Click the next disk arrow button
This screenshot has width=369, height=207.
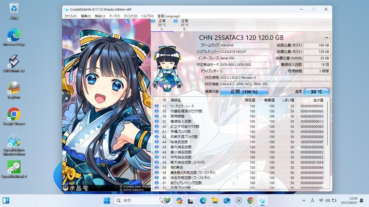click(327, 37)
